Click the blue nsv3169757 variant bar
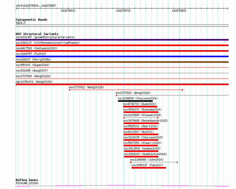Viewport: 236px width, 189px height. 122,56
